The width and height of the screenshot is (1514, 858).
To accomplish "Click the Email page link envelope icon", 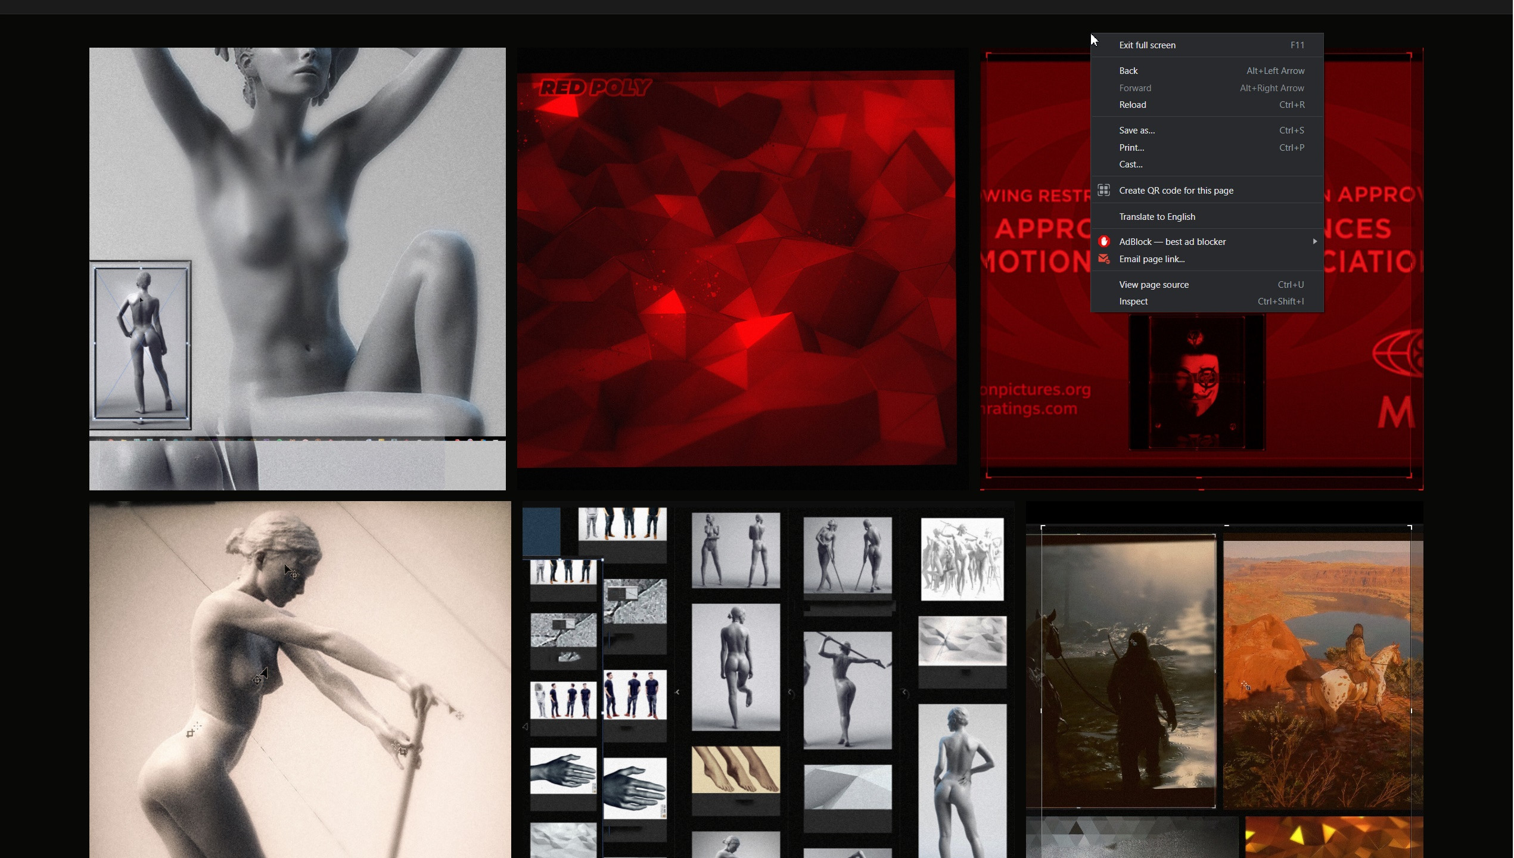I will (x=1103, y=259).
